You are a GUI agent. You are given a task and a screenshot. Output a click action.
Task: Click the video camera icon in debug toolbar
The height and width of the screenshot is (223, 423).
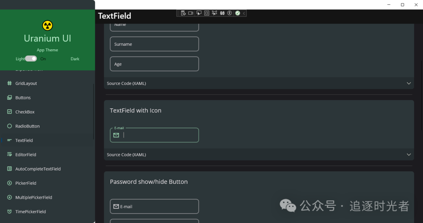191,13
